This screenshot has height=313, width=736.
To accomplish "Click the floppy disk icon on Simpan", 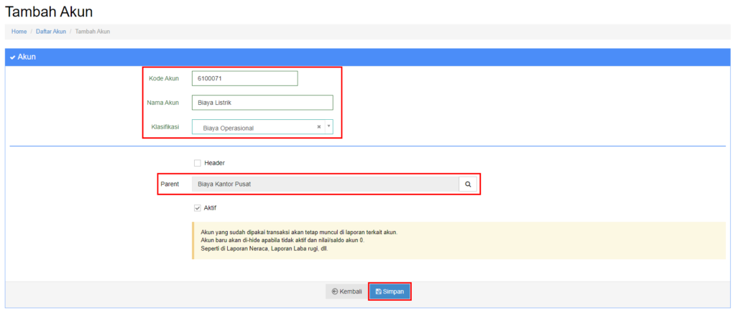I will [x=379, y=291].
